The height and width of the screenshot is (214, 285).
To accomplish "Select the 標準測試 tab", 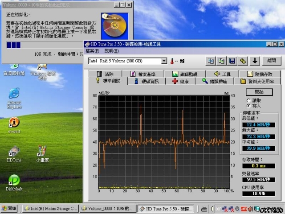I will pyautogui.click(x=108, y=81).
